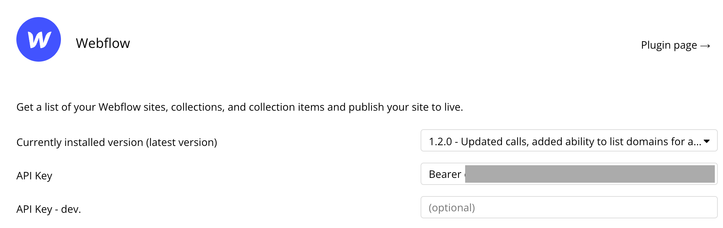Click the optional API Key dev field
This screenshot has height=228, width=723.
[x=569, y=207]
